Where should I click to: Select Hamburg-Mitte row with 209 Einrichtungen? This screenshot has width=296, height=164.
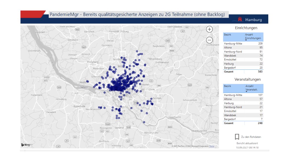tap(243, 43)
